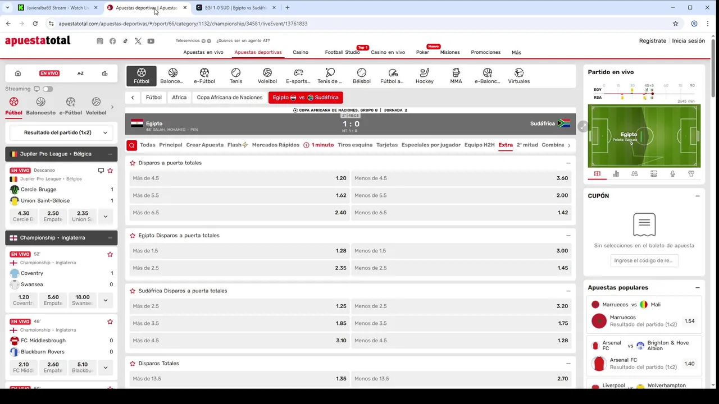Collapse Apuestas populares panel
719x404 pixels.
[x=698, y=288]
